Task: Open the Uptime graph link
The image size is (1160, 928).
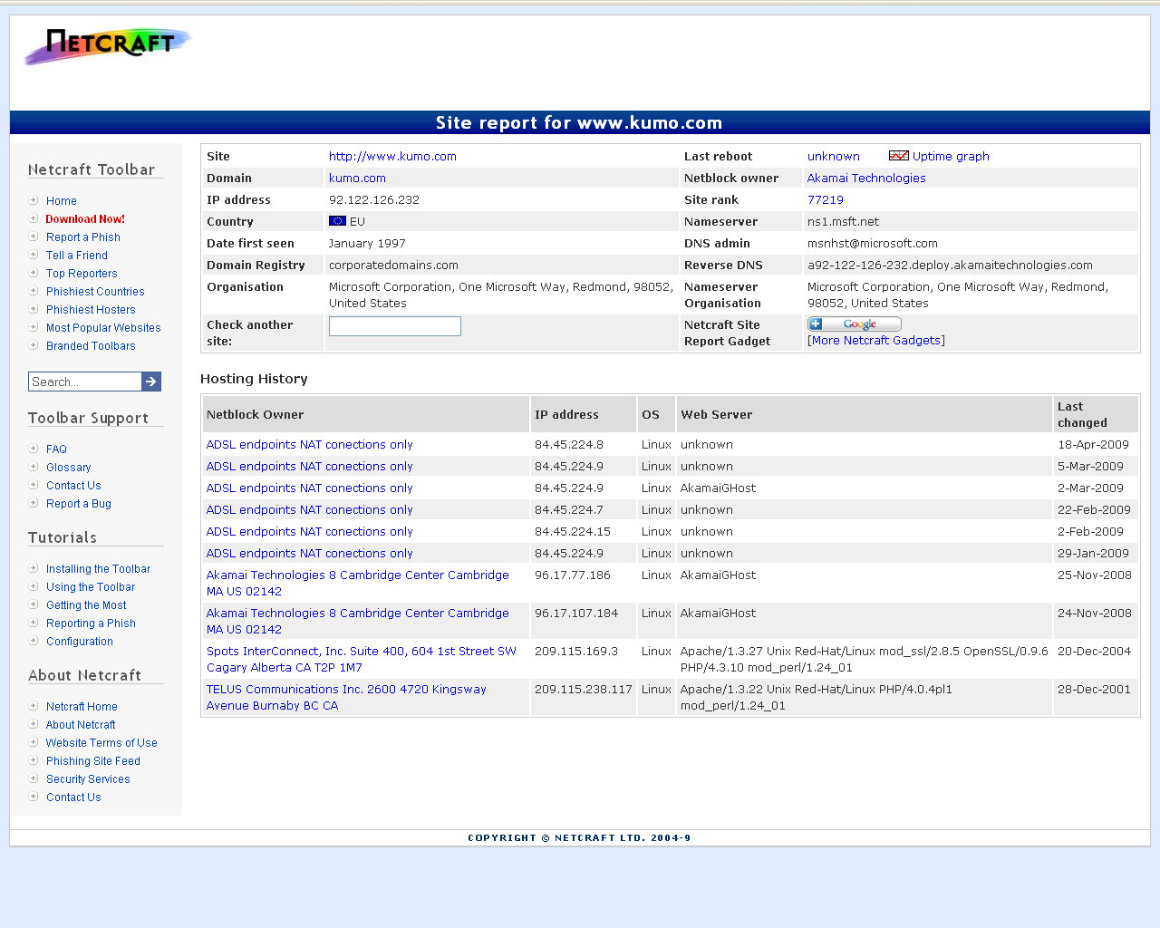Action: (951, 157)
